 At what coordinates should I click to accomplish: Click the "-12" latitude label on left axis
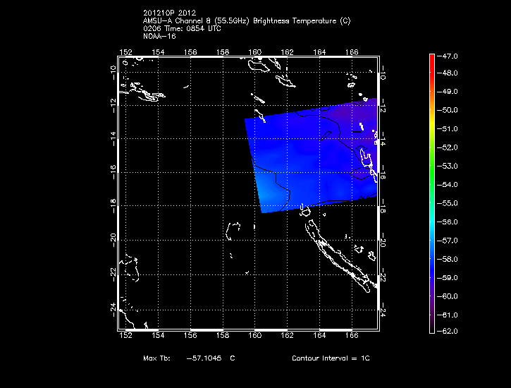113,106
